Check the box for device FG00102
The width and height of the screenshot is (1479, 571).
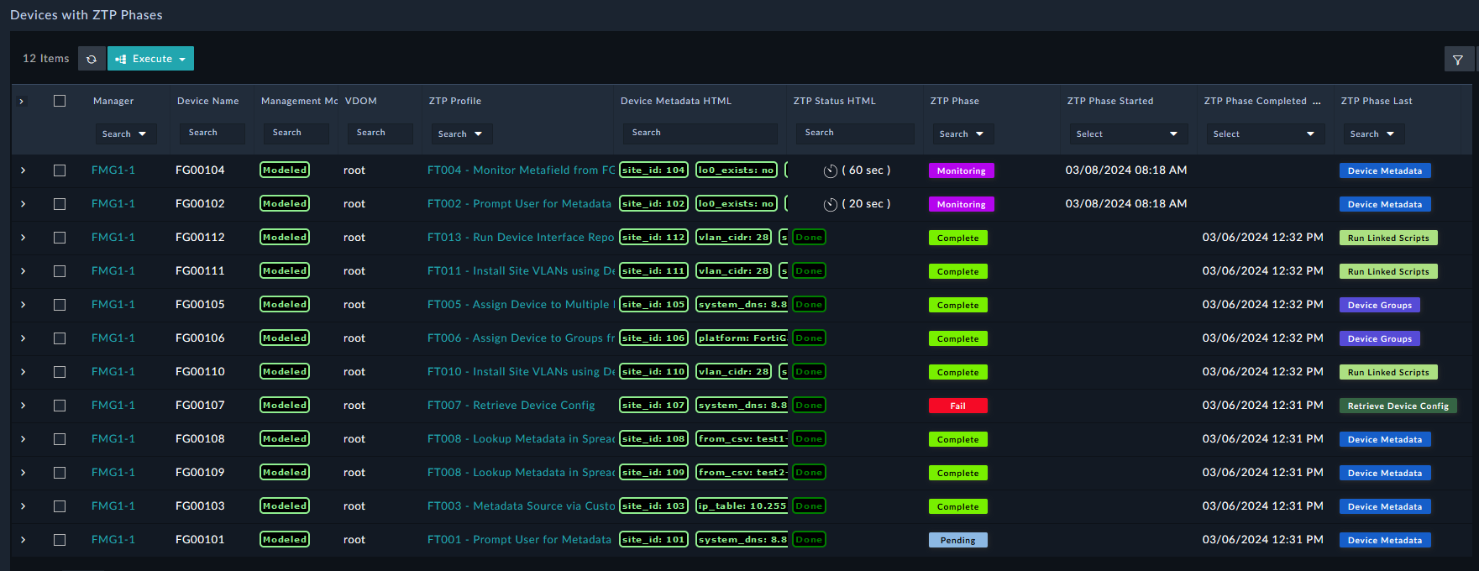60,204
